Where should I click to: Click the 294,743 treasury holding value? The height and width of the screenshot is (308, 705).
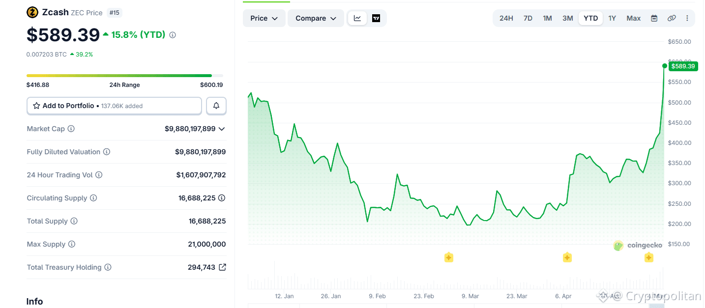[x=202, y=267]
